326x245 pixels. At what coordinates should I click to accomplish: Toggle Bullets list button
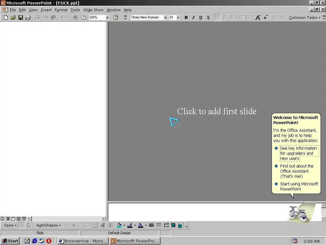coord(248,18)
